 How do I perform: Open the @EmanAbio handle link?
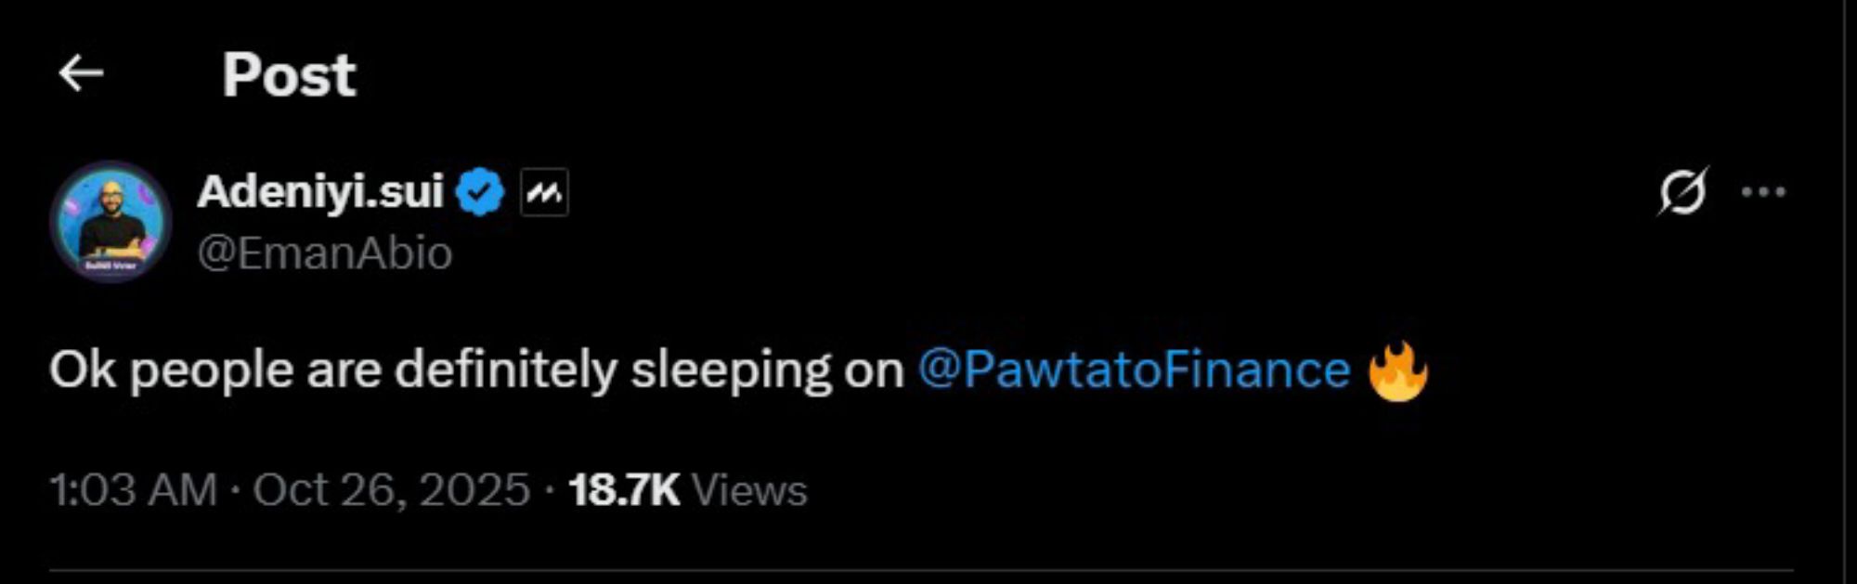coord(325,253)
